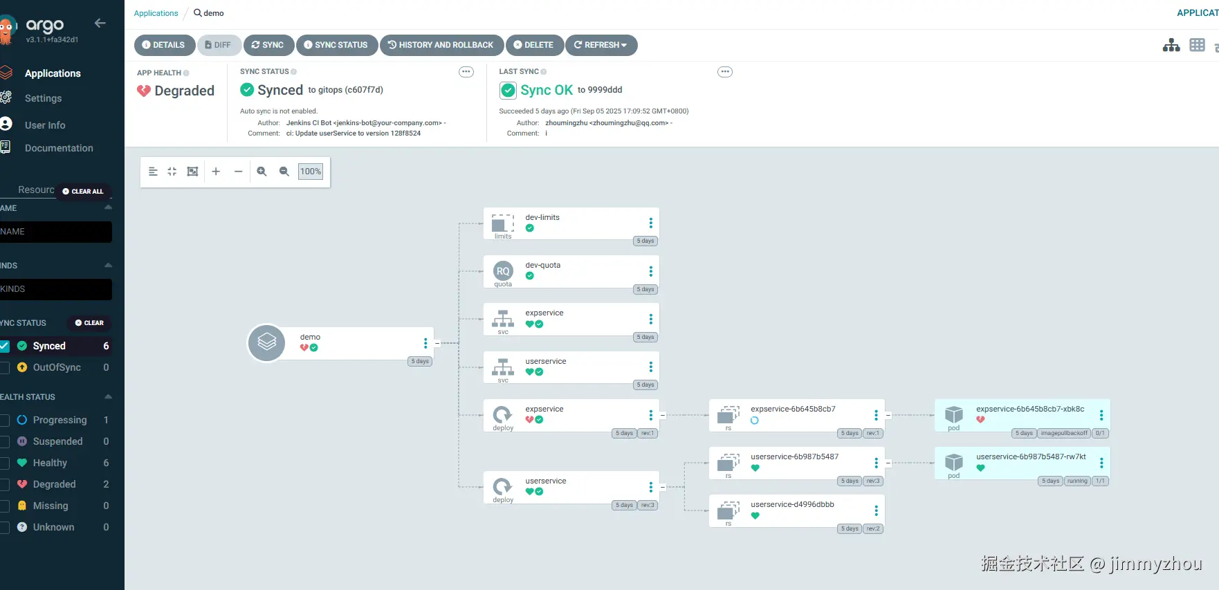Open kebab menu for the demo application node
The height and width of the screenshot is (590, 1219).
pos(425,343)
